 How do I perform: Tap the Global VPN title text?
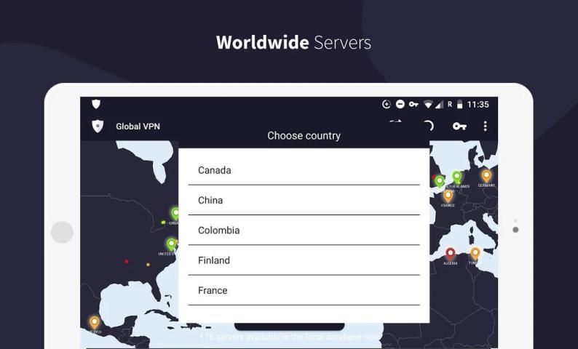pos(138,127)
